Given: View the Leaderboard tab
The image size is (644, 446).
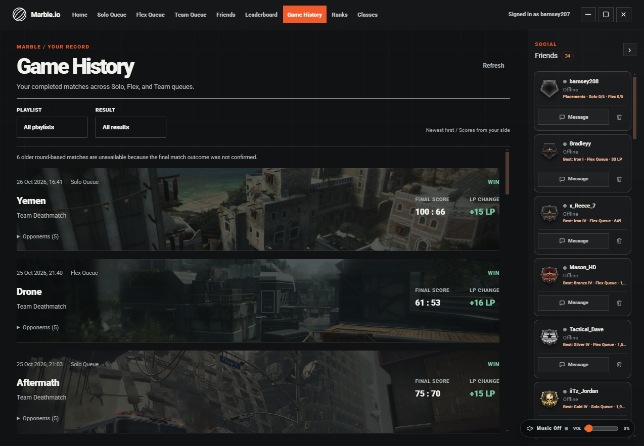Looking at the screenshot, I should tap(261, 15).
